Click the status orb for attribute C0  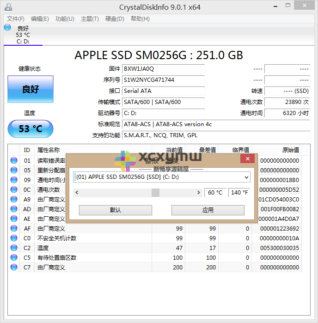tap(14, 238)
